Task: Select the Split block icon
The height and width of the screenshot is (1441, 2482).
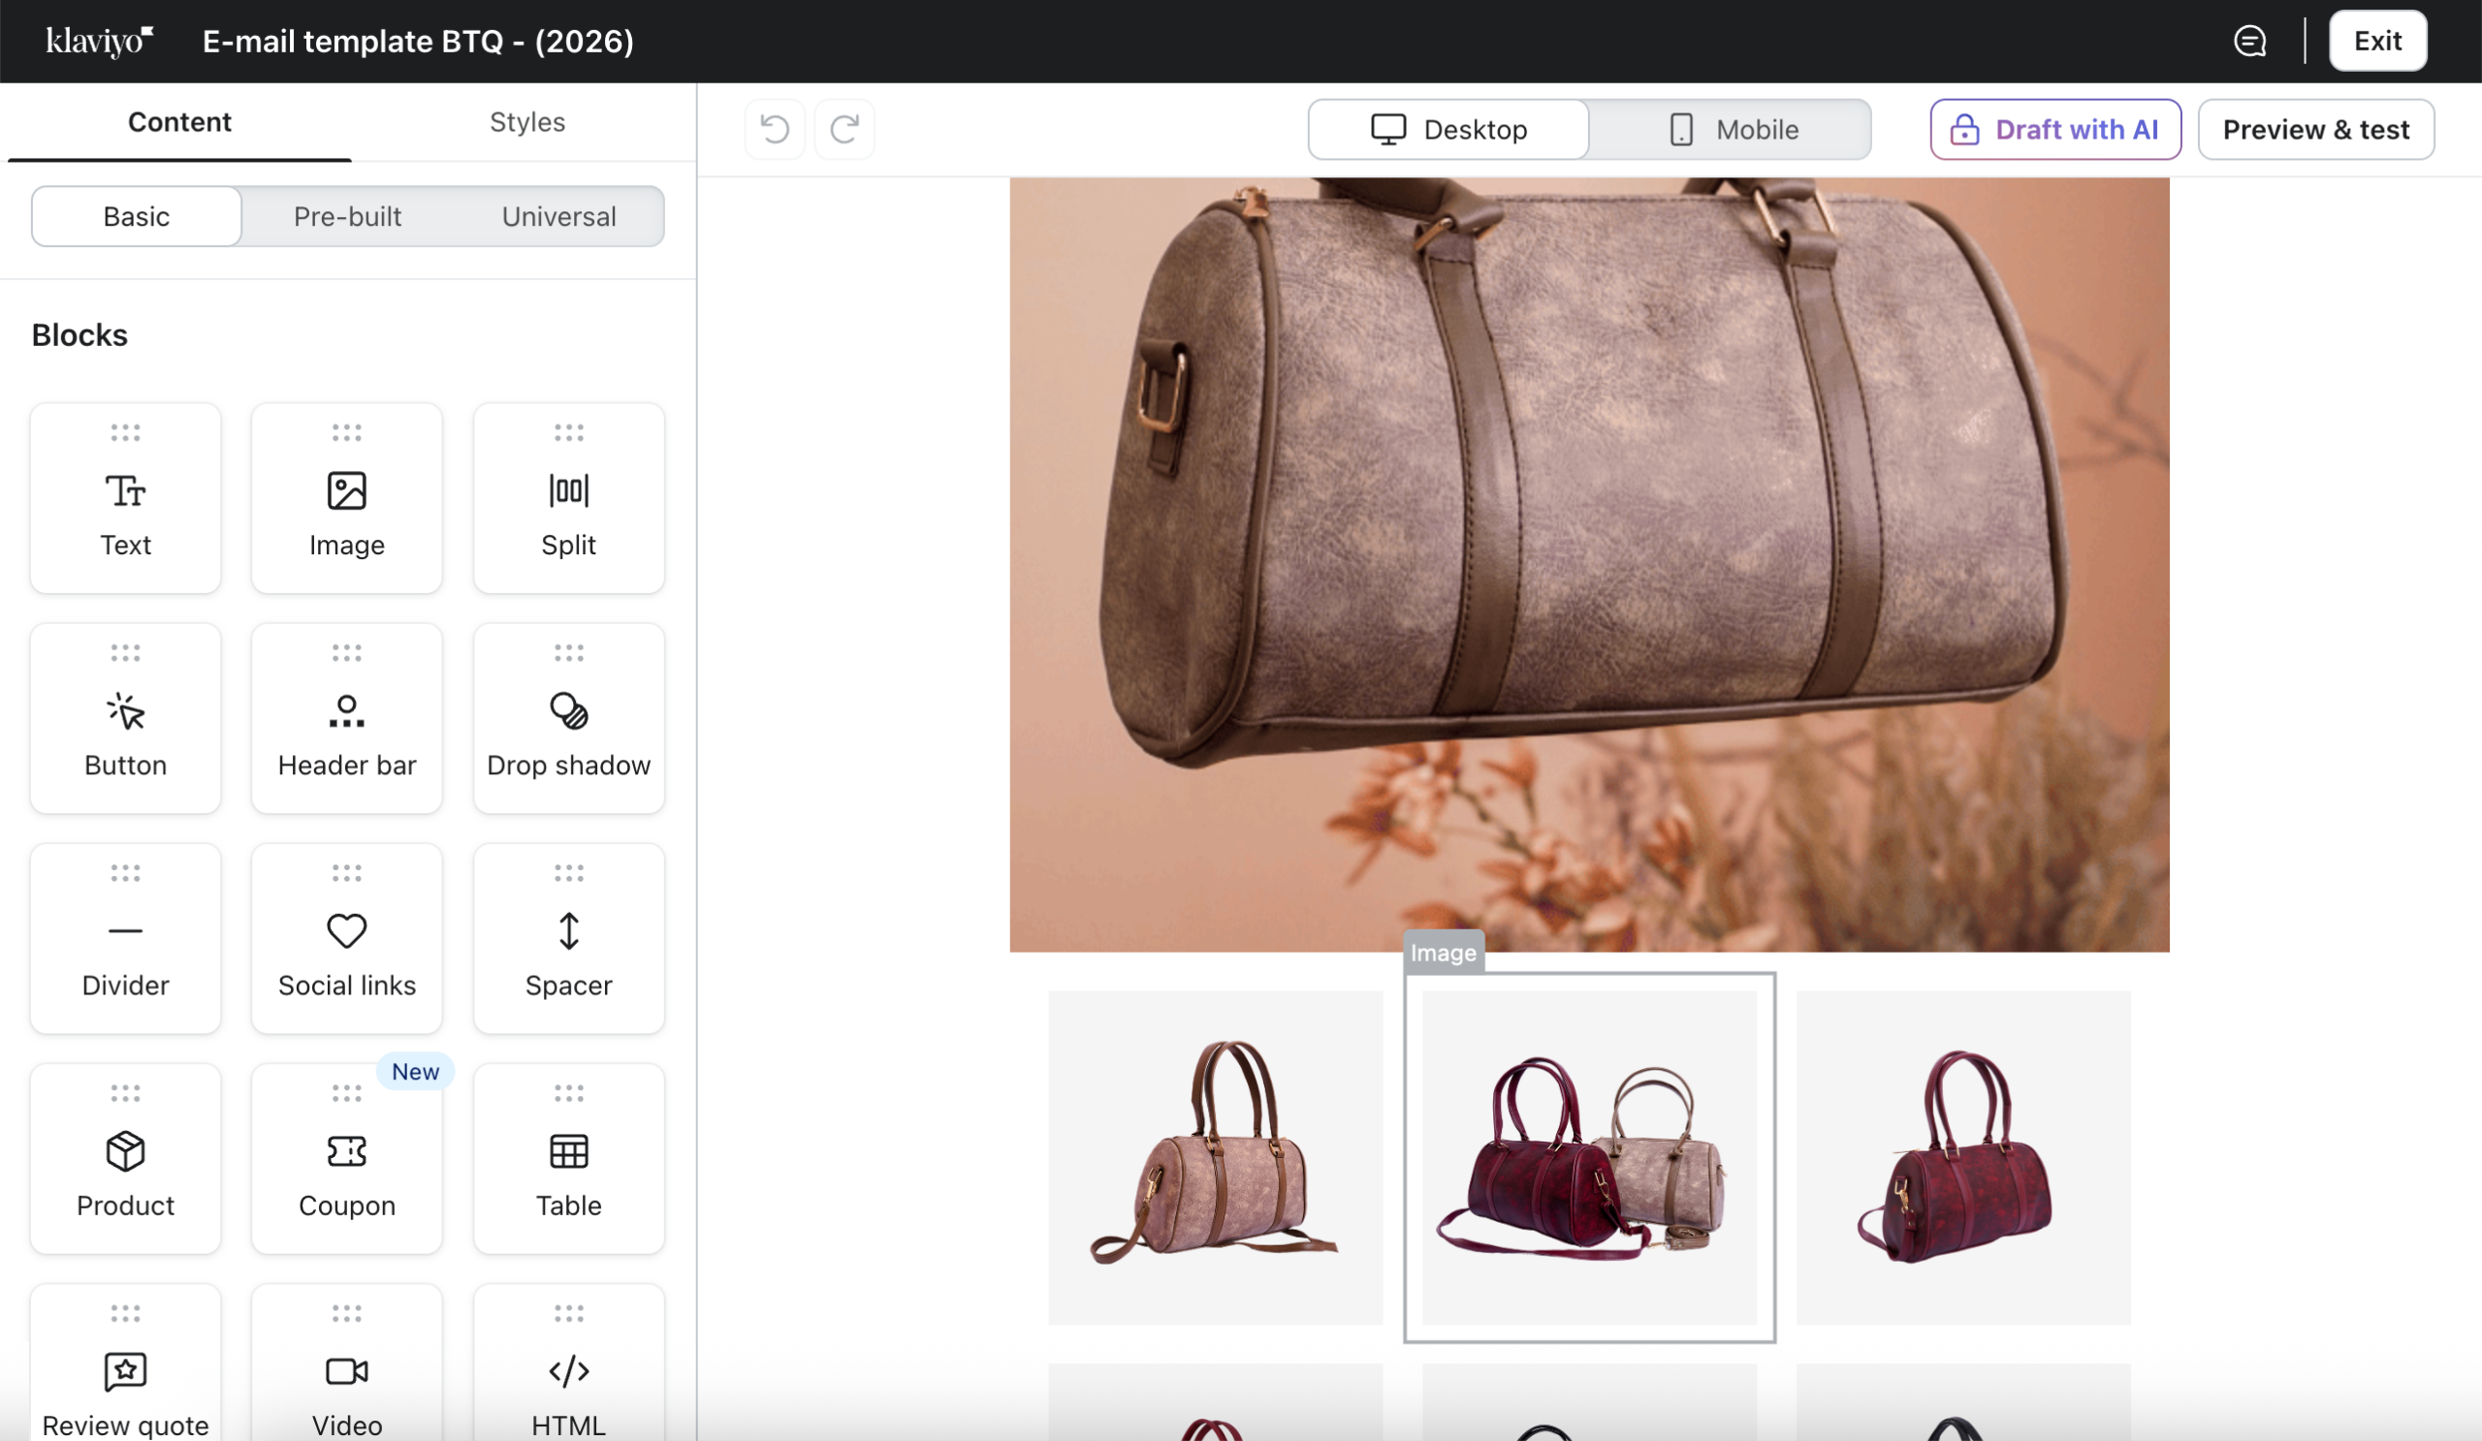Action: [x=568, y=490]
